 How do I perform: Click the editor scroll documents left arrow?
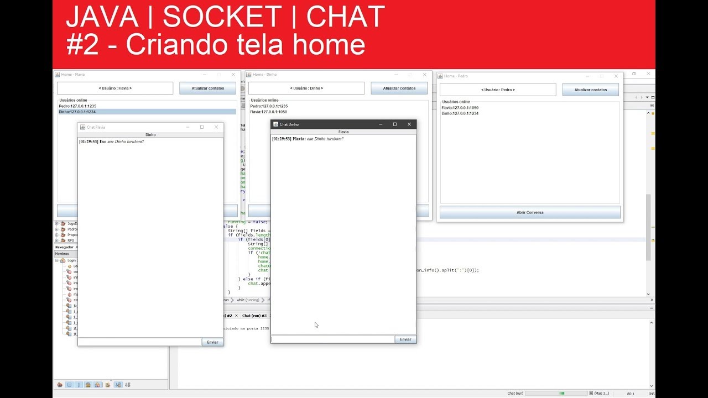(x=637, y=97)
